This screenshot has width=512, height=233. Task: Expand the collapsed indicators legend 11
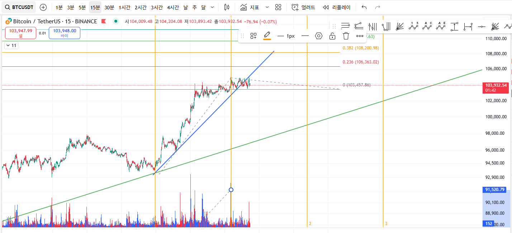coord(11,46)
